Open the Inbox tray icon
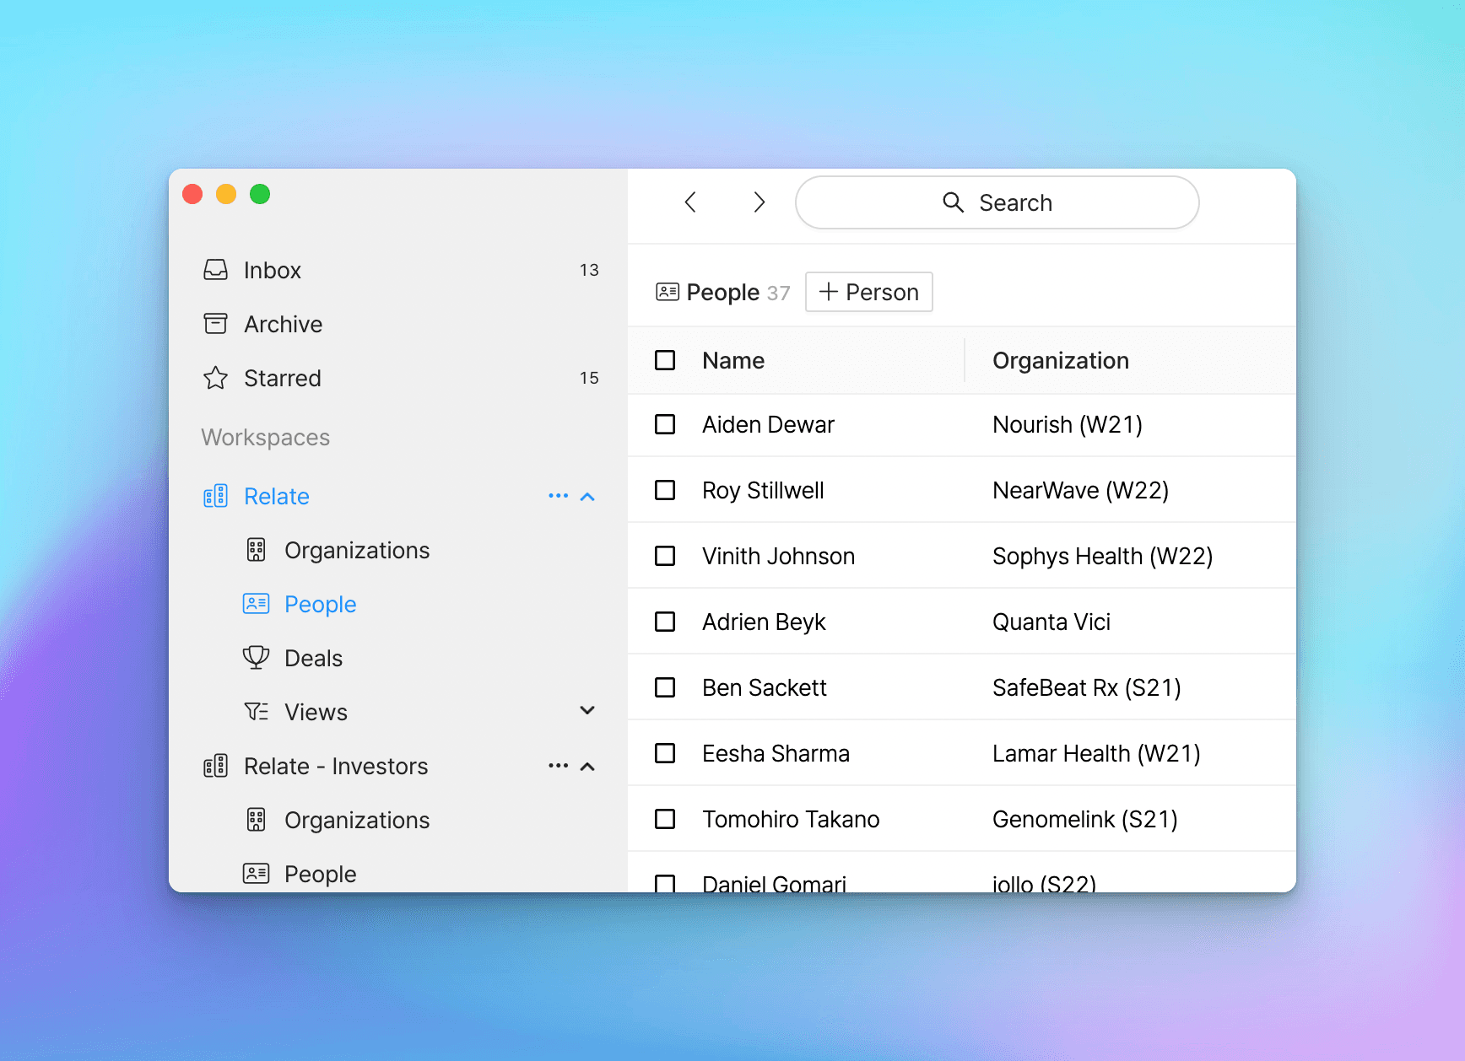 tap(215, 270)
